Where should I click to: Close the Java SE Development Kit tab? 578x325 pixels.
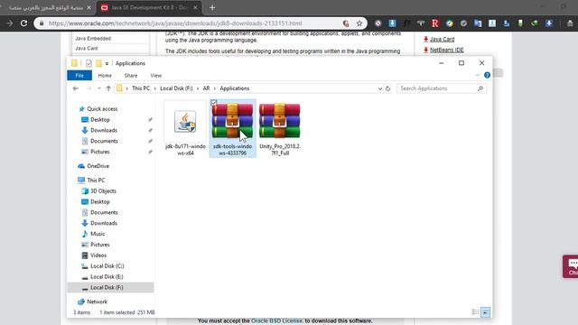pos(195,7)
